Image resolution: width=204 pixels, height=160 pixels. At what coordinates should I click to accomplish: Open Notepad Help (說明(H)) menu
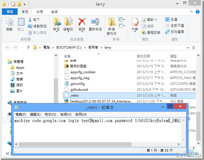coord(81,114)
